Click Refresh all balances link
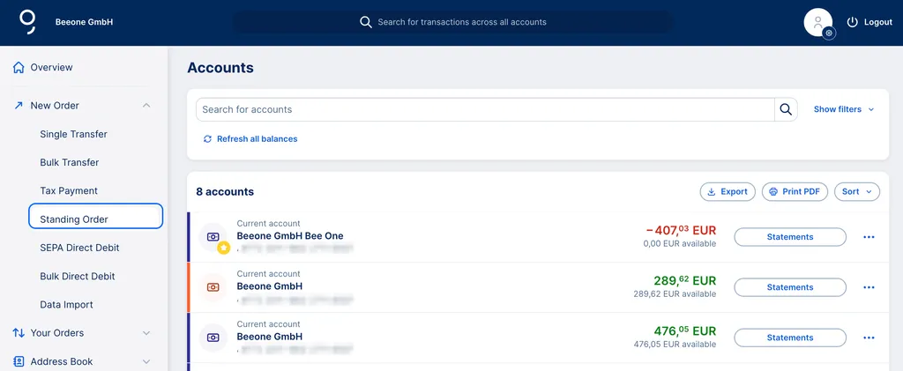Screen dimensions: 903x371 tap(257, 139)
